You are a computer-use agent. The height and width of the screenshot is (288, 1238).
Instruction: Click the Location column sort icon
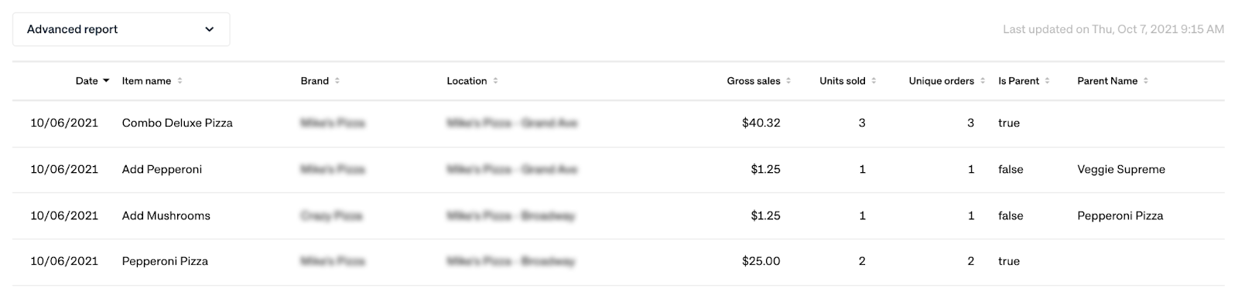click(495, 81)
